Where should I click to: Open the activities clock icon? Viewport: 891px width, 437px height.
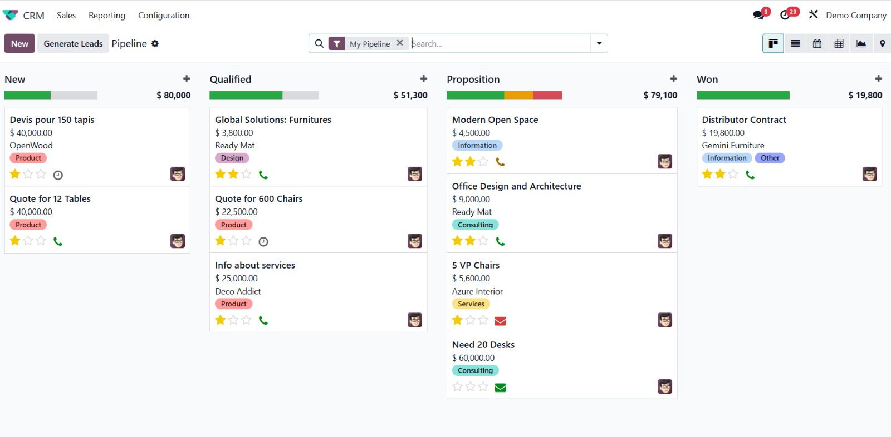pyautogui.click(x=785, y=15)
